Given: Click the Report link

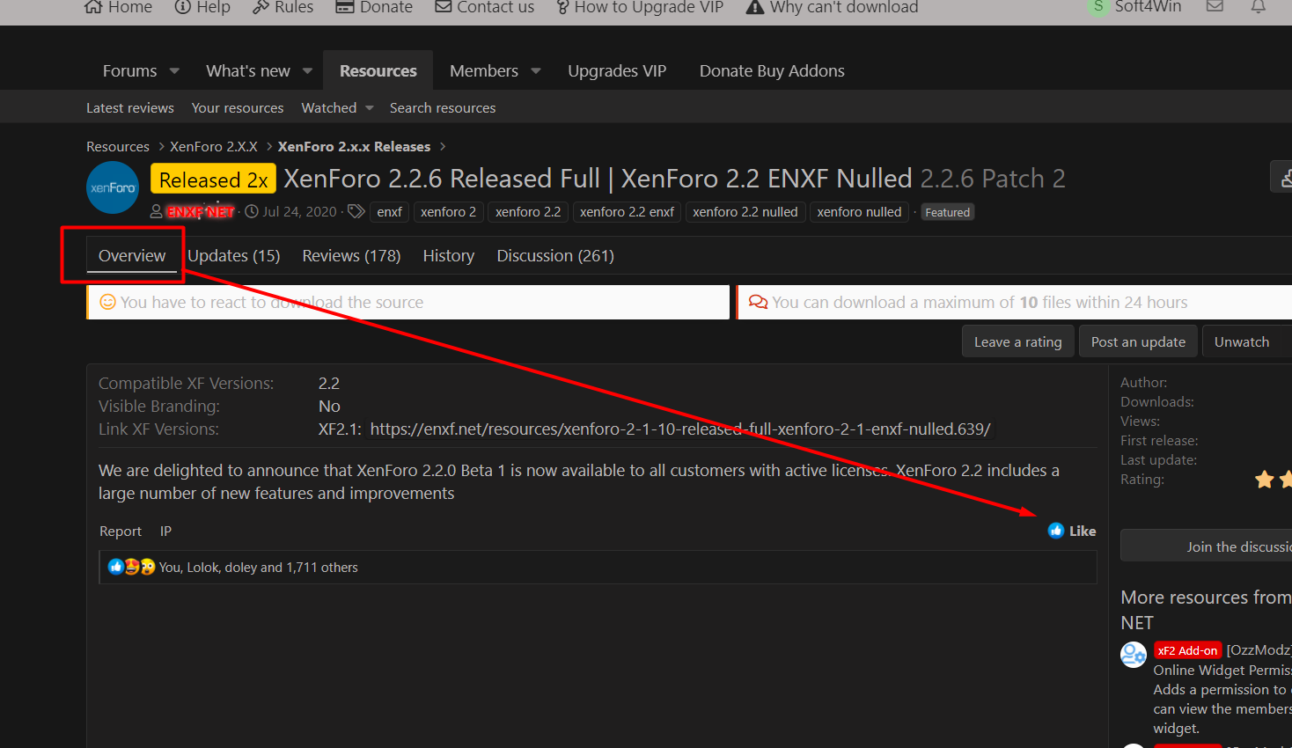Looking at the screenshot, I should click(121, 531).
